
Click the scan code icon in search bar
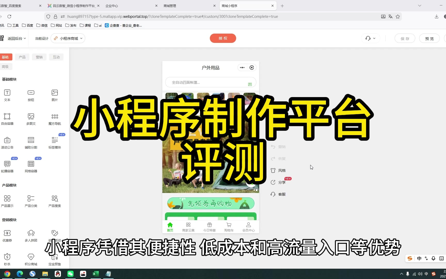point(250,84)
